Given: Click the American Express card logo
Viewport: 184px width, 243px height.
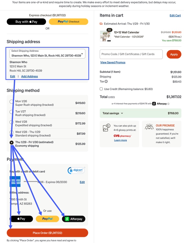Looking at the screenshot, I should click(15, 181).
